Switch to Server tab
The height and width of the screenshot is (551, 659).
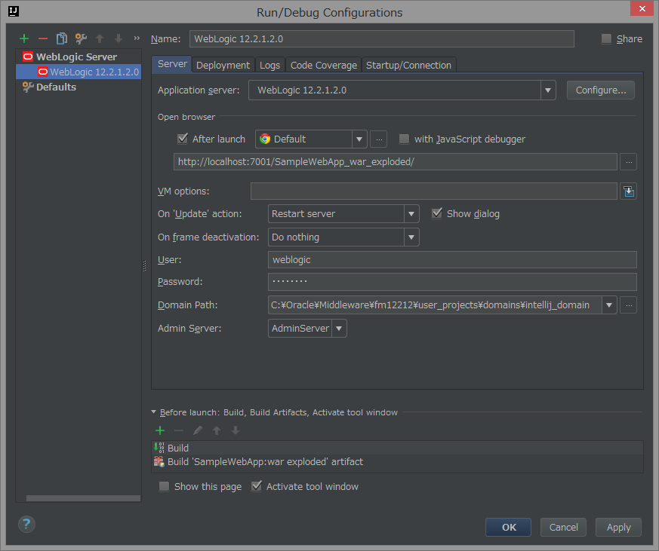point(172,64)
